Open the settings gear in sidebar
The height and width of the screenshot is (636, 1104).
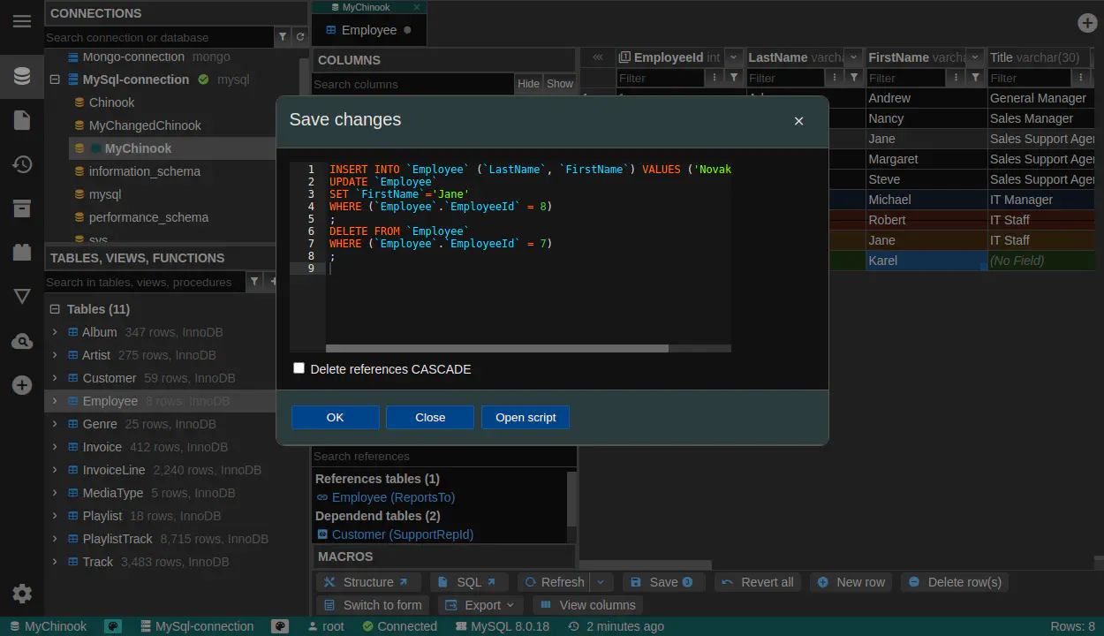pos(22,594)
